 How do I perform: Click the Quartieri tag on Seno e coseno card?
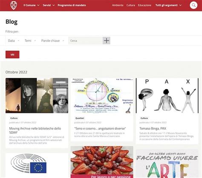[80, 118]
